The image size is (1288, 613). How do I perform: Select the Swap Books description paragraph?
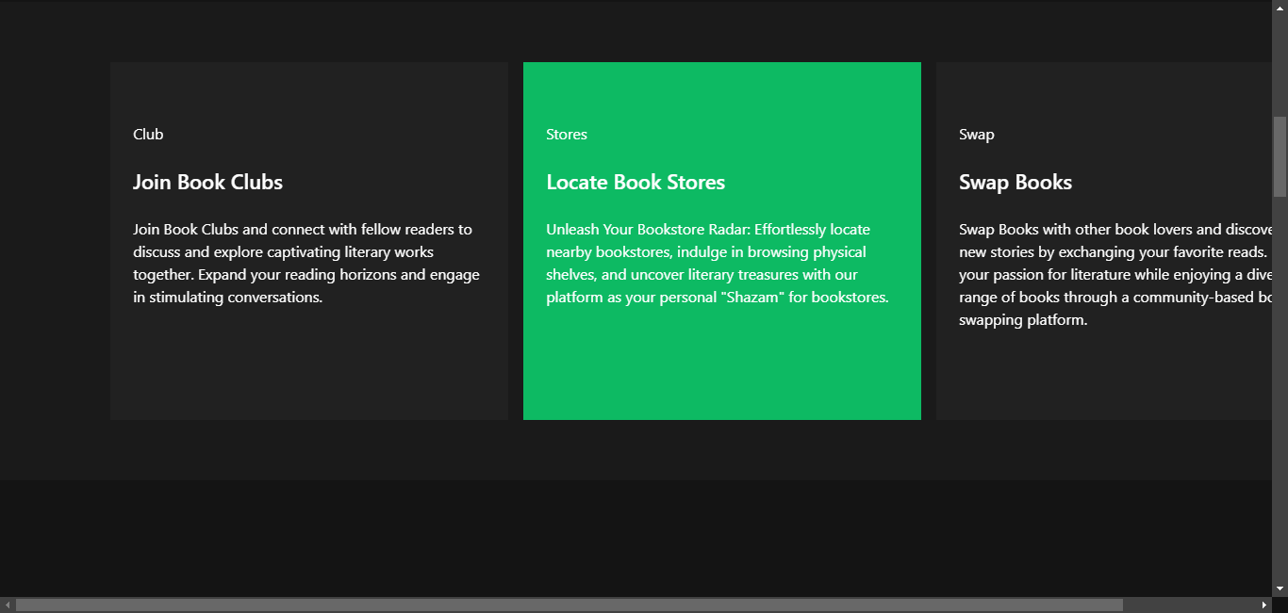(1115, 275)
